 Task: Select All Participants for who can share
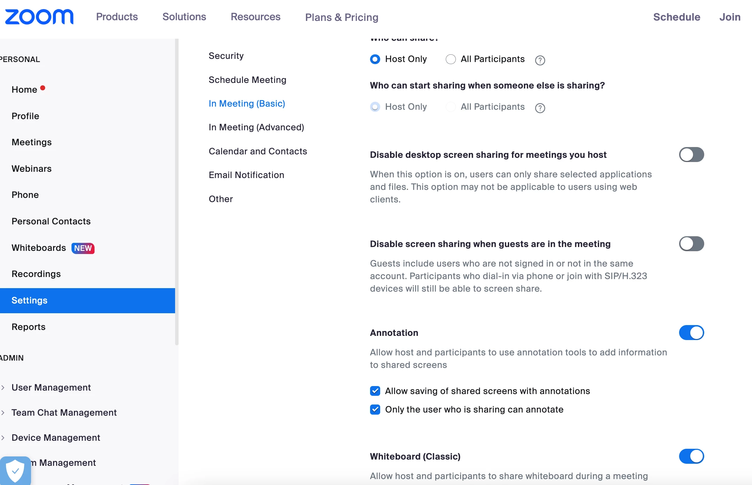[x=451, y=59]
